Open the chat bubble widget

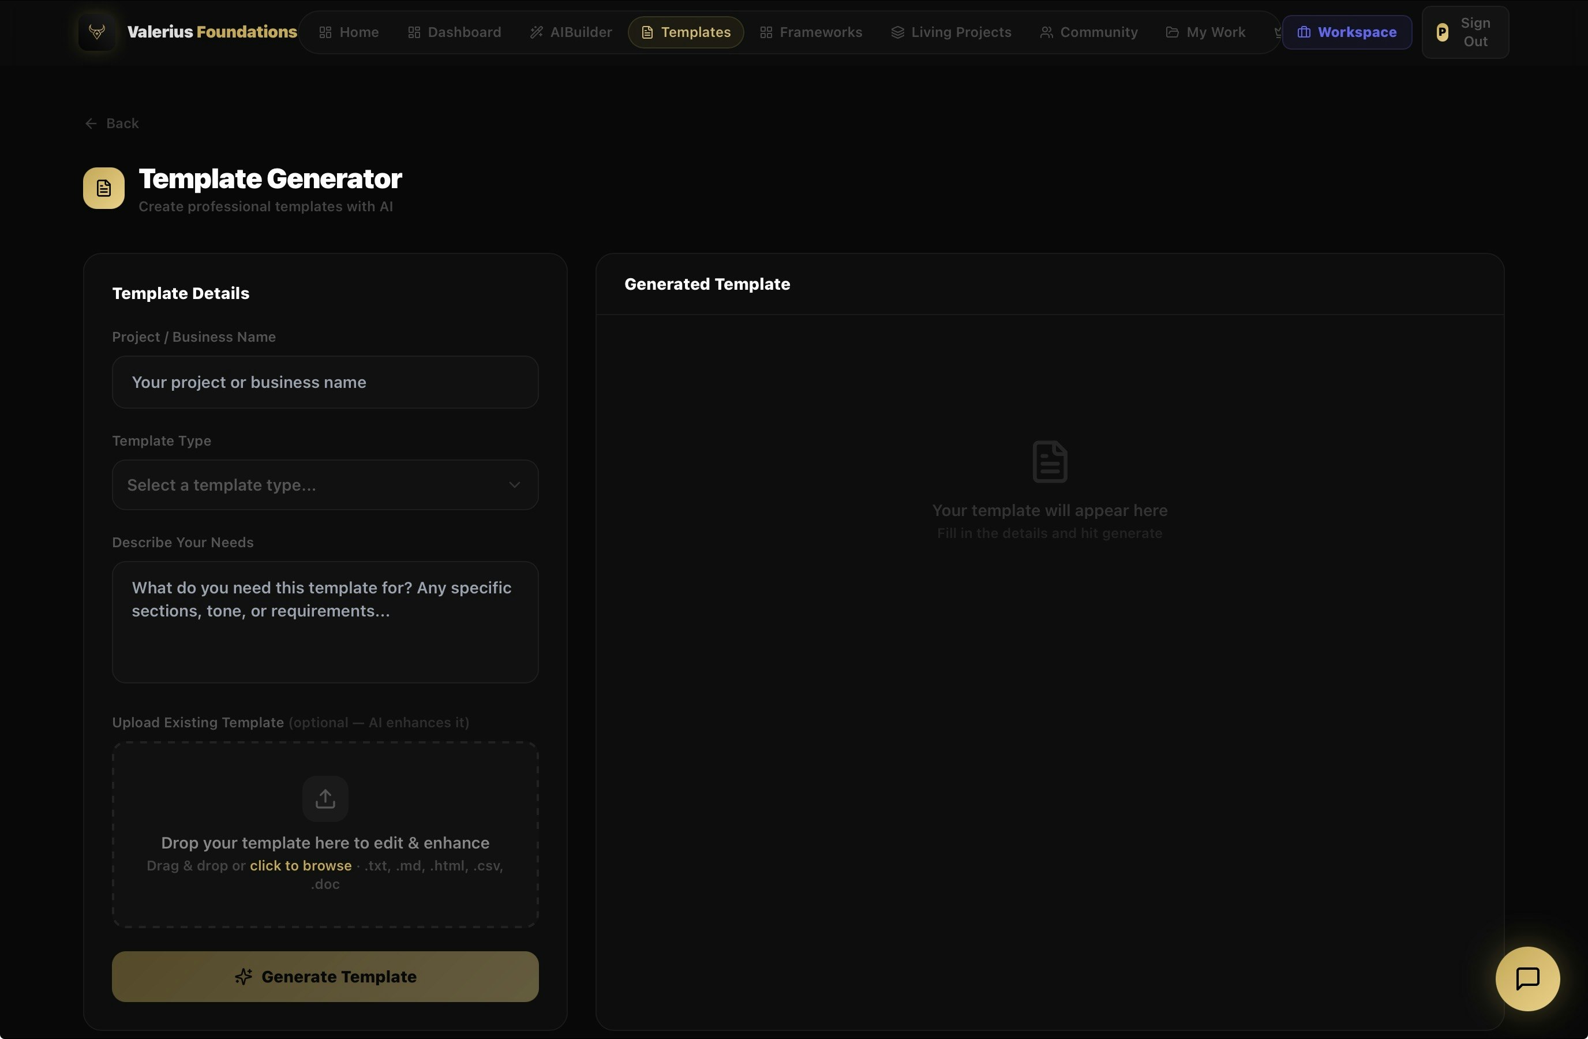tap(1527, 979)
